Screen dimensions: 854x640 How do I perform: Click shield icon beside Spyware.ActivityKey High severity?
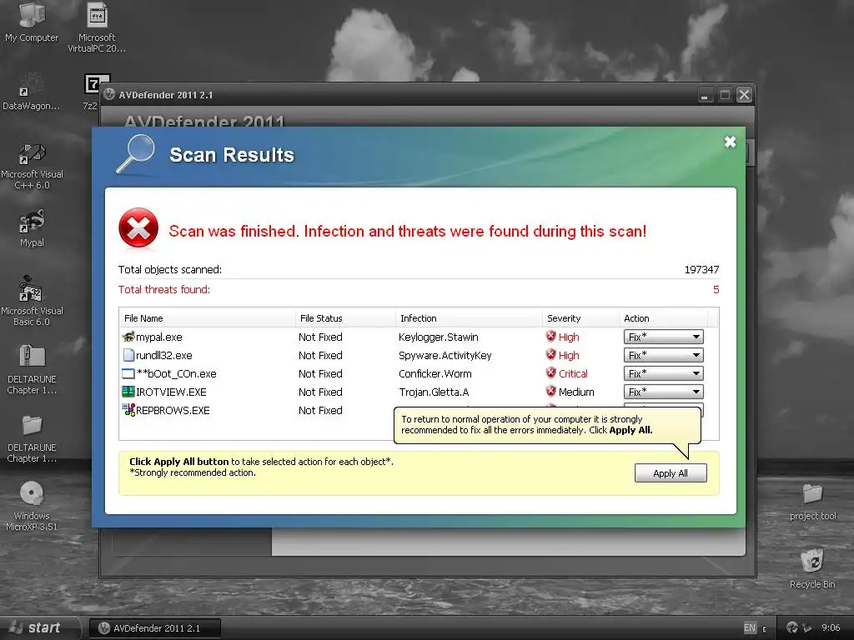[550, 355]
